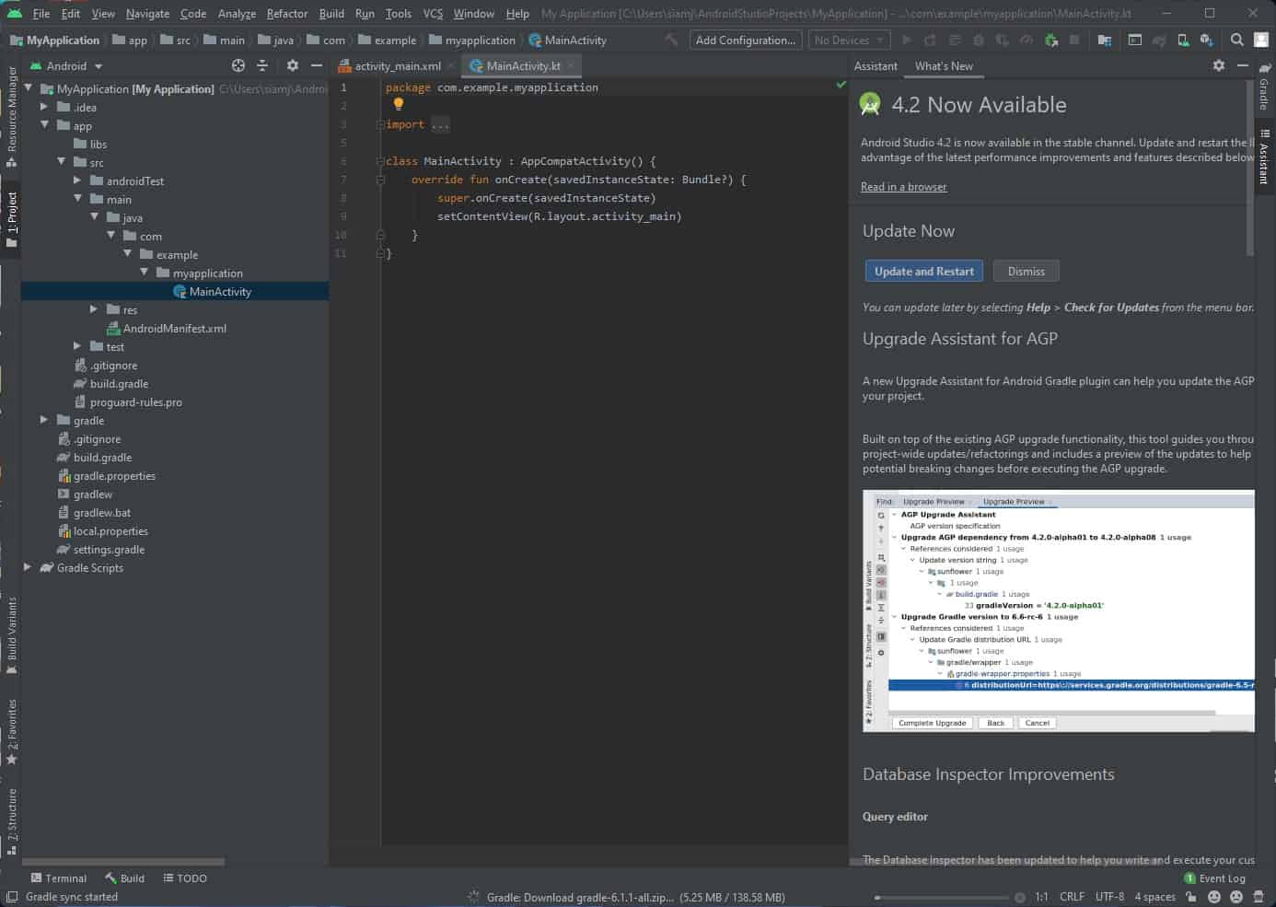The height and width of the screenshot is (907, 1276).
Task: Expand the androidTest folder
Action: 77,180
